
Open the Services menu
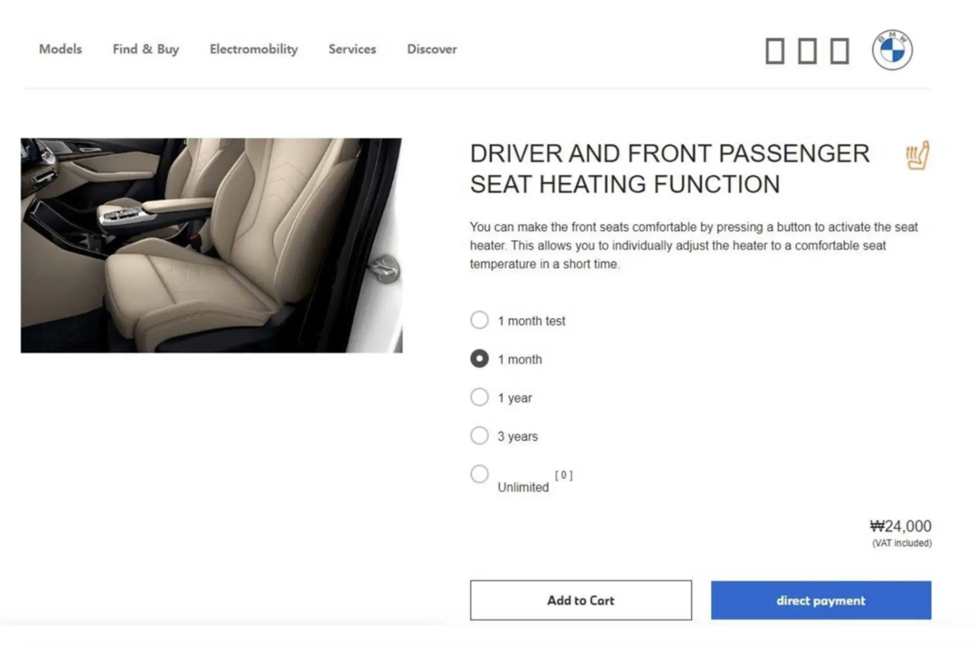[352, 49]
